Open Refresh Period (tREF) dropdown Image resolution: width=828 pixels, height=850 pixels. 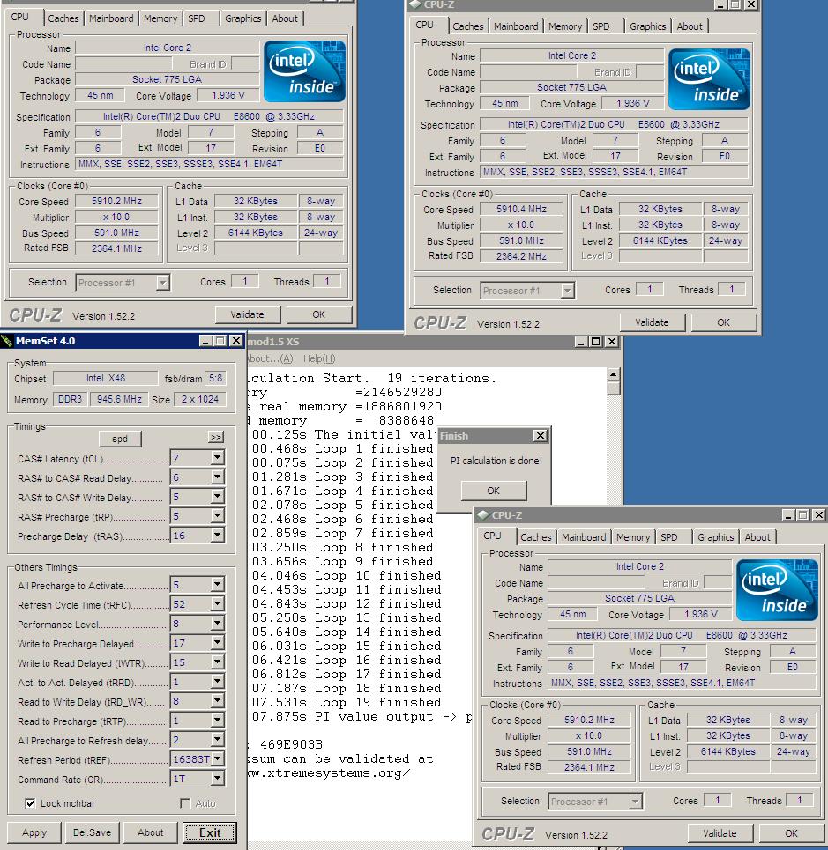click(x=217, y=759)
